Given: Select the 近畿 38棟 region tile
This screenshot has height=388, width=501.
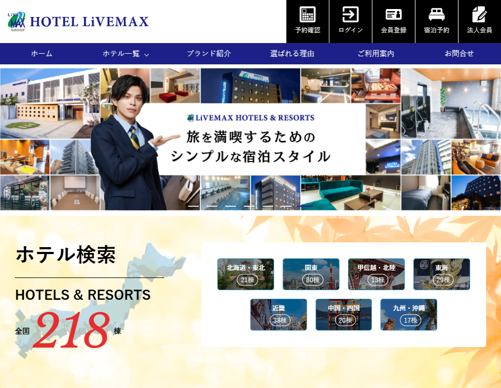Looking at the screenshot, I should (278, 315).
